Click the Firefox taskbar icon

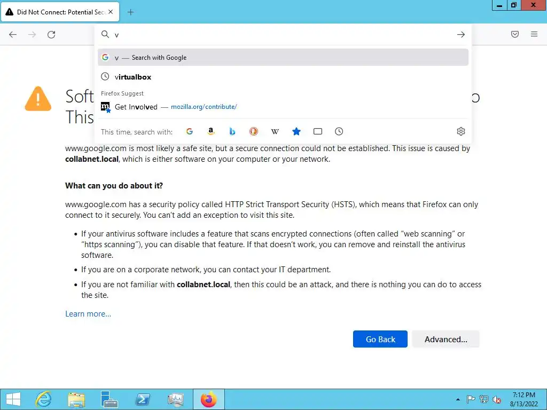pos(209,399)
